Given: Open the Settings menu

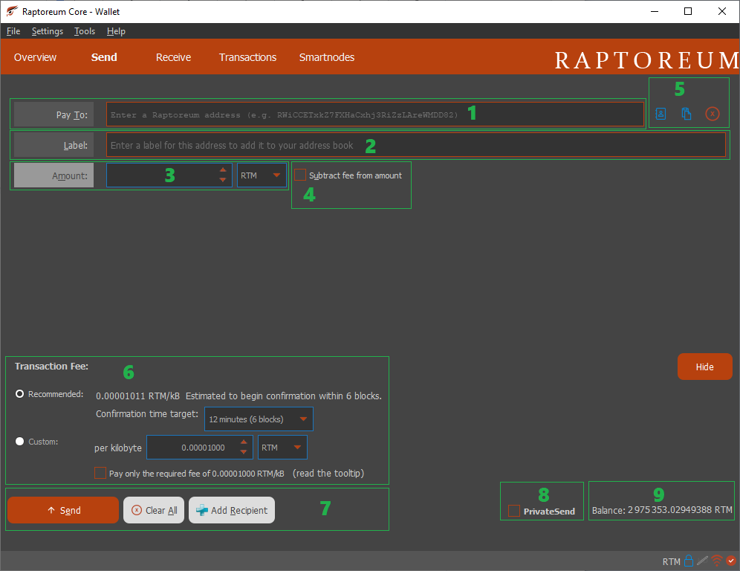Looking at the screenshot, I should pyautogui.click(x=47, y=31).
